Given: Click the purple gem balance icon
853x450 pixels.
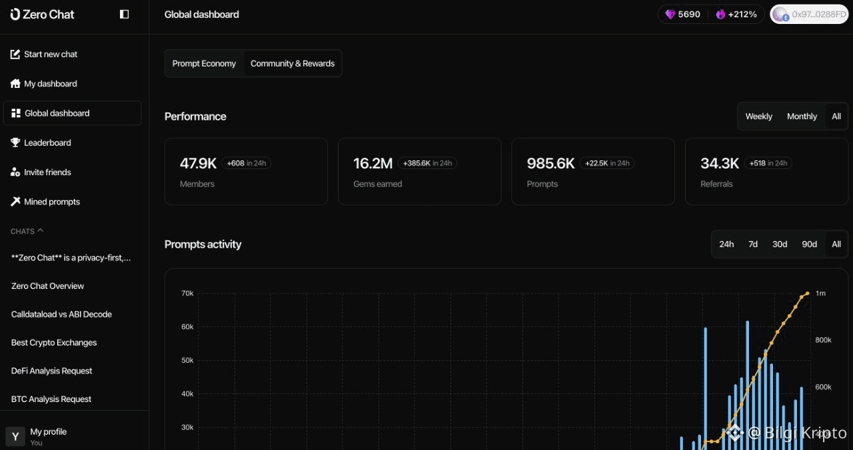Looking at the screenshot, I should [670, 14].
